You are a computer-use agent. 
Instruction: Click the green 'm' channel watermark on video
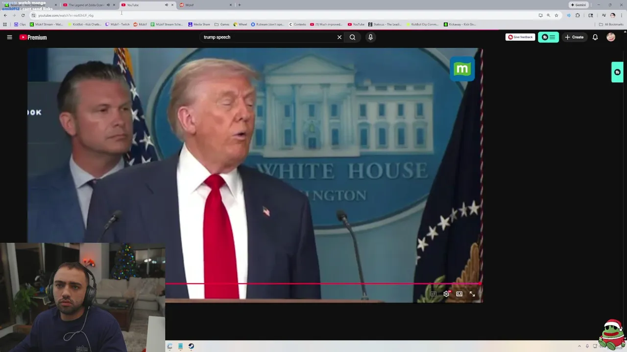pyautogui.click(x=462, y=69)
